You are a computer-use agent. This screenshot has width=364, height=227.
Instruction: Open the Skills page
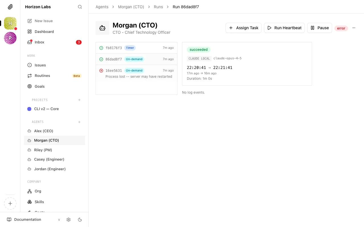coord(54,202)
